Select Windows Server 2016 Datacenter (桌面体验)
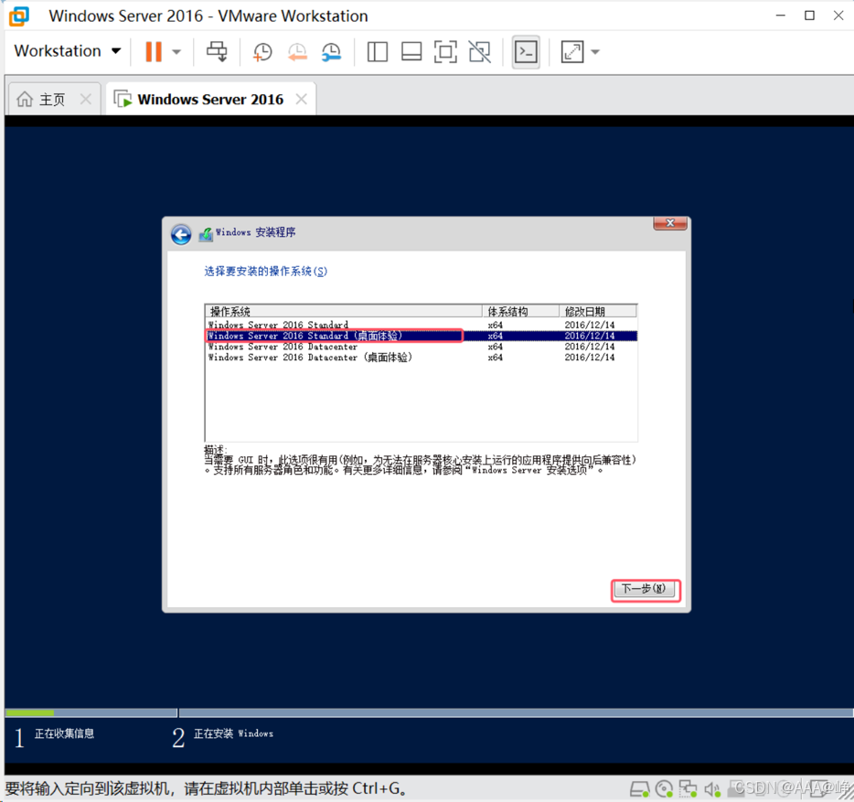Viewport: 854px width, 802px height. (421, 358)
